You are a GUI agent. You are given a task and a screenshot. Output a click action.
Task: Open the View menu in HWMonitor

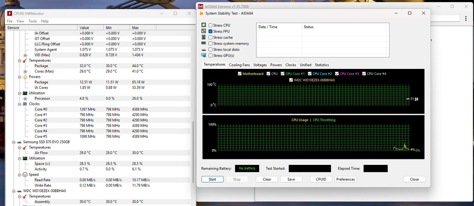20,21
